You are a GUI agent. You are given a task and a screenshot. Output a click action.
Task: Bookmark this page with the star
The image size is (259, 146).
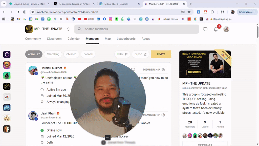point(189,12)
